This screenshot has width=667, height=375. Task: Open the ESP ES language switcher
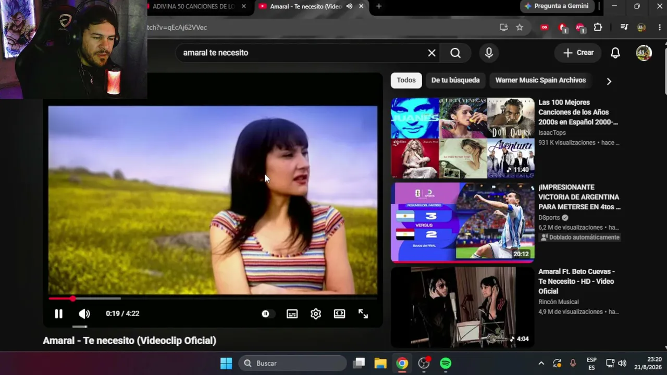[x=591, y=363]
